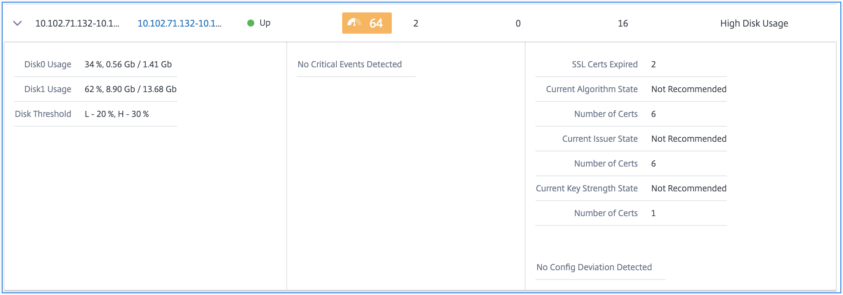843x295 pixels.
Task: Click No Critical Events Detected text
Action: click(350, 64)
